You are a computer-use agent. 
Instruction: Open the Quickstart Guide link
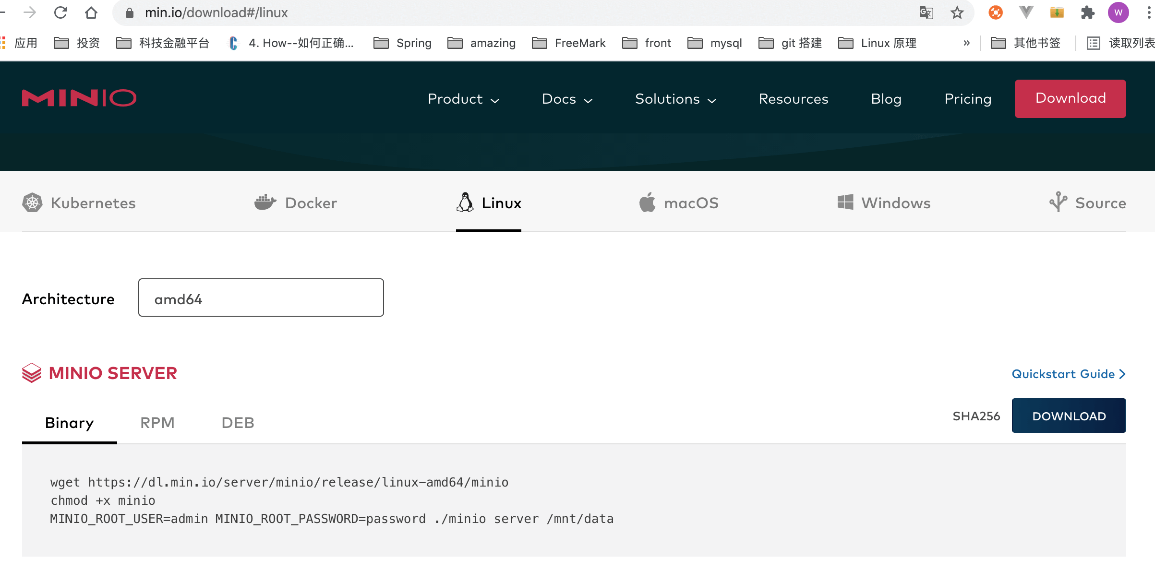click(x=1068, y=374)
